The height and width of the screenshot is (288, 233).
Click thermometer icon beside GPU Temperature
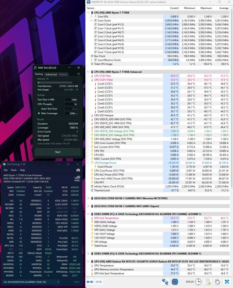tap(92, 265)
